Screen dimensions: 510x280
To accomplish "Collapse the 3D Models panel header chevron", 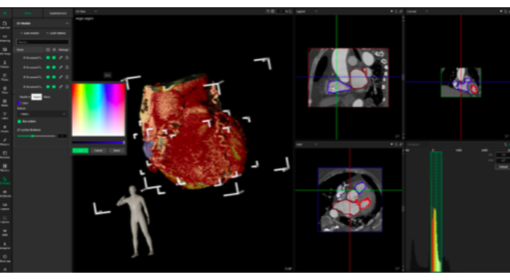I will [67, 23].
